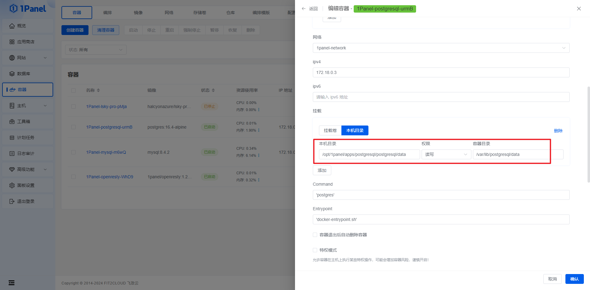Open the 应用商店 app store grid icon
Screen dimensions: 590x290
click(12, 42)
